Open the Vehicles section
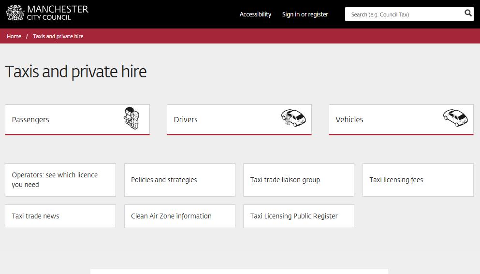480x274 pixels. click(401, 120)
